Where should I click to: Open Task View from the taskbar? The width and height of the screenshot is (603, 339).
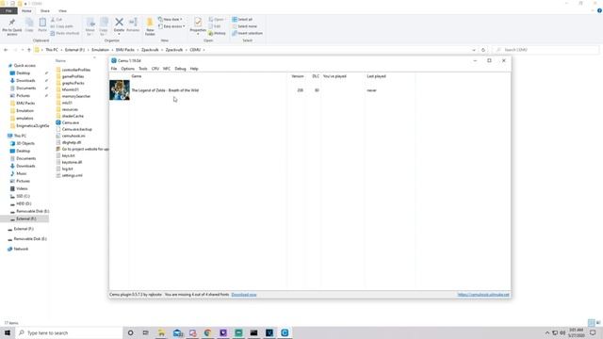coord(145,332)
